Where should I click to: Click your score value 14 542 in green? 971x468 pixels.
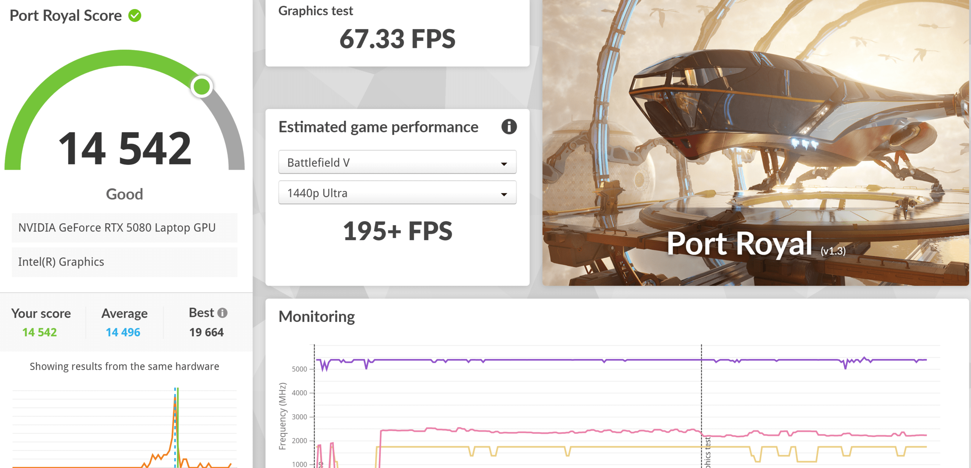[39, 332]
